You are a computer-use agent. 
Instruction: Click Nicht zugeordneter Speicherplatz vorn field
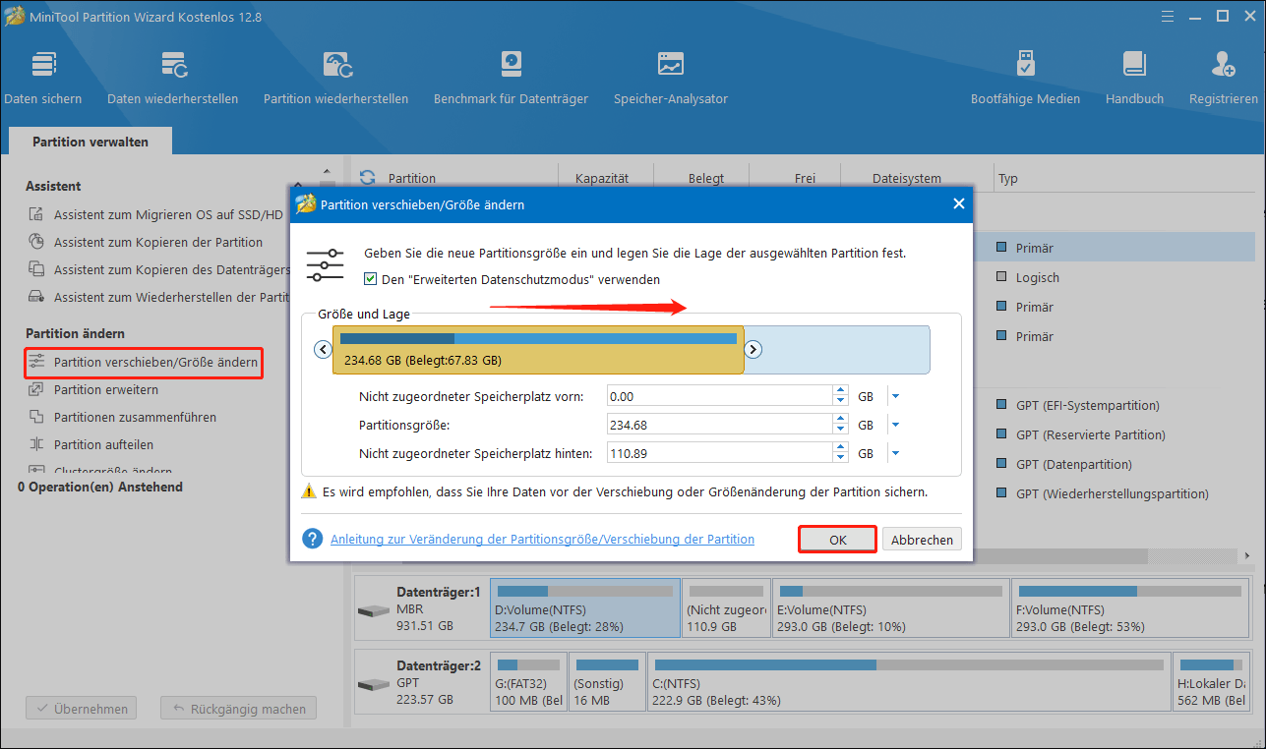(x=720, y=396)
